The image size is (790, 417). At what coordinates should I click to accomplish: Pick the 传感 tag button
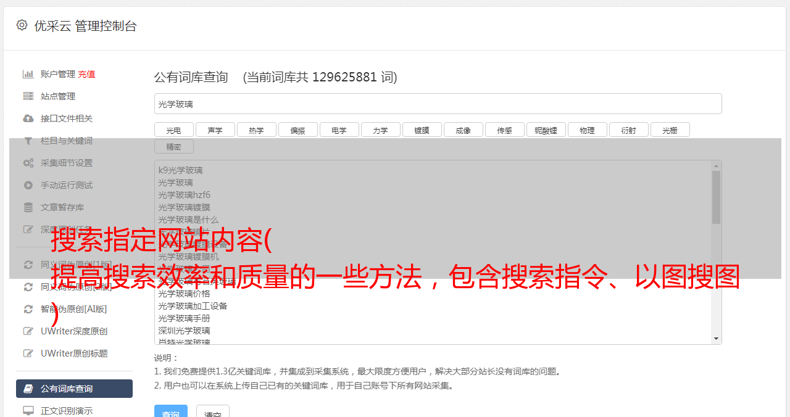click(504, 130)
